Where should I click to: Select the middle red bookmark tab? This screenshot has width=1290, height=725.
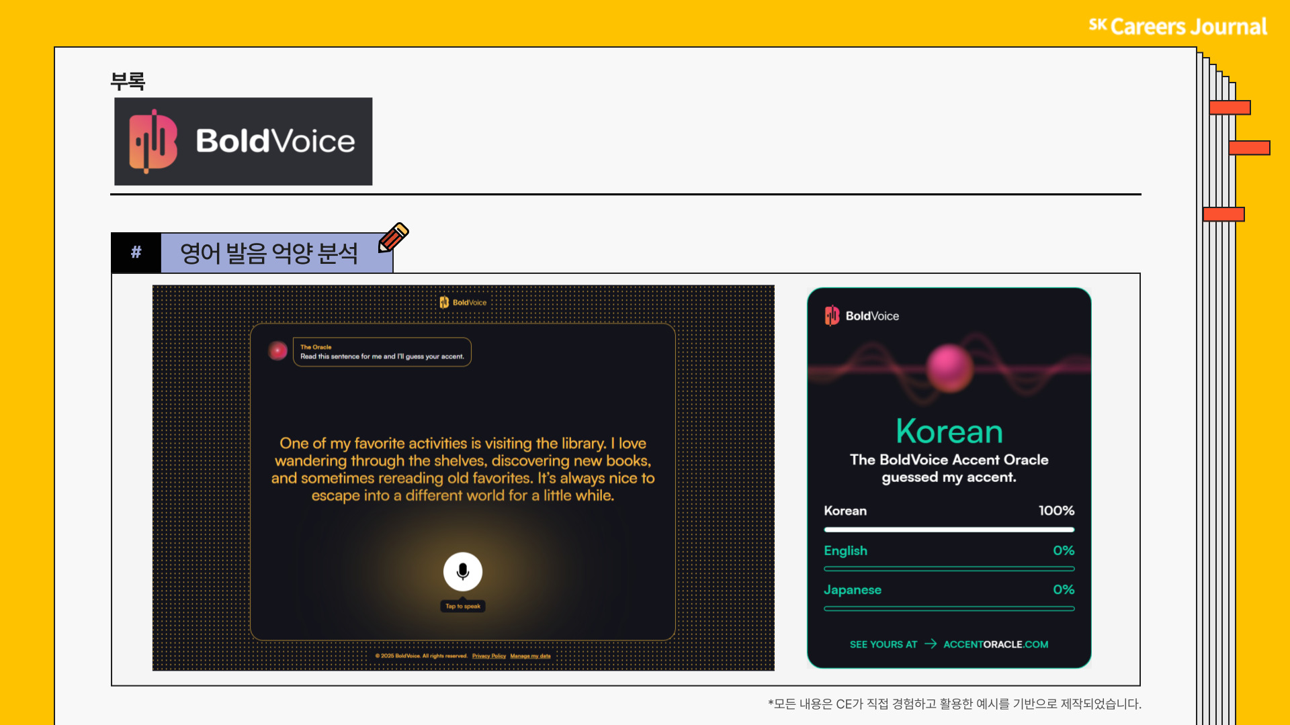[1249, 148]
